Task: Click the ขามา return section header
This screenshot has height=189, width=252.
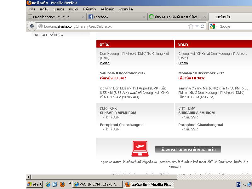Action: pyautogui.click(x=214, y=44)
